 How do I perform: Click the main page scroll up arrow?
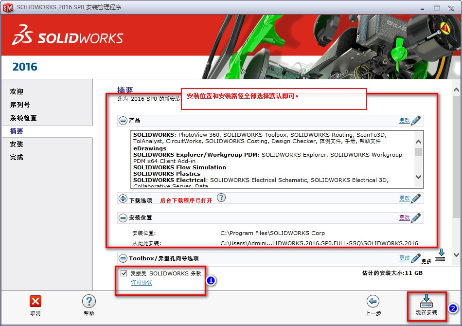tap(456, 90)
